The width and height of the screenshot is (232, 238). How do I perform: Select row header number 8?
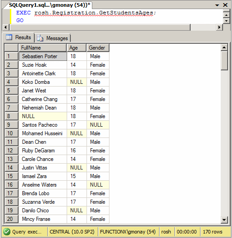click(12, 116)
